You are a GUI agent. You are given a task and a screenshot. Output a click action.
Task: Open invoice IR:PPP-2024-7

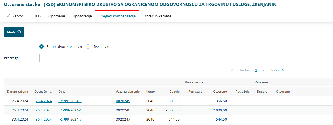70,120
